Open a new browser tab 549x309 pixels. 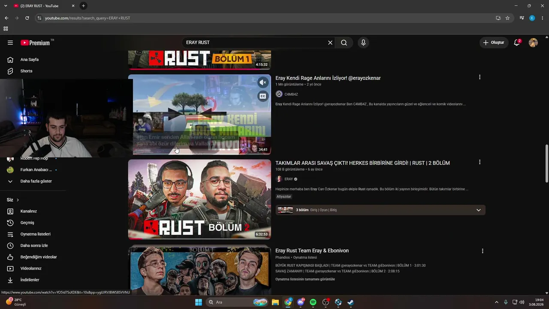83,6
